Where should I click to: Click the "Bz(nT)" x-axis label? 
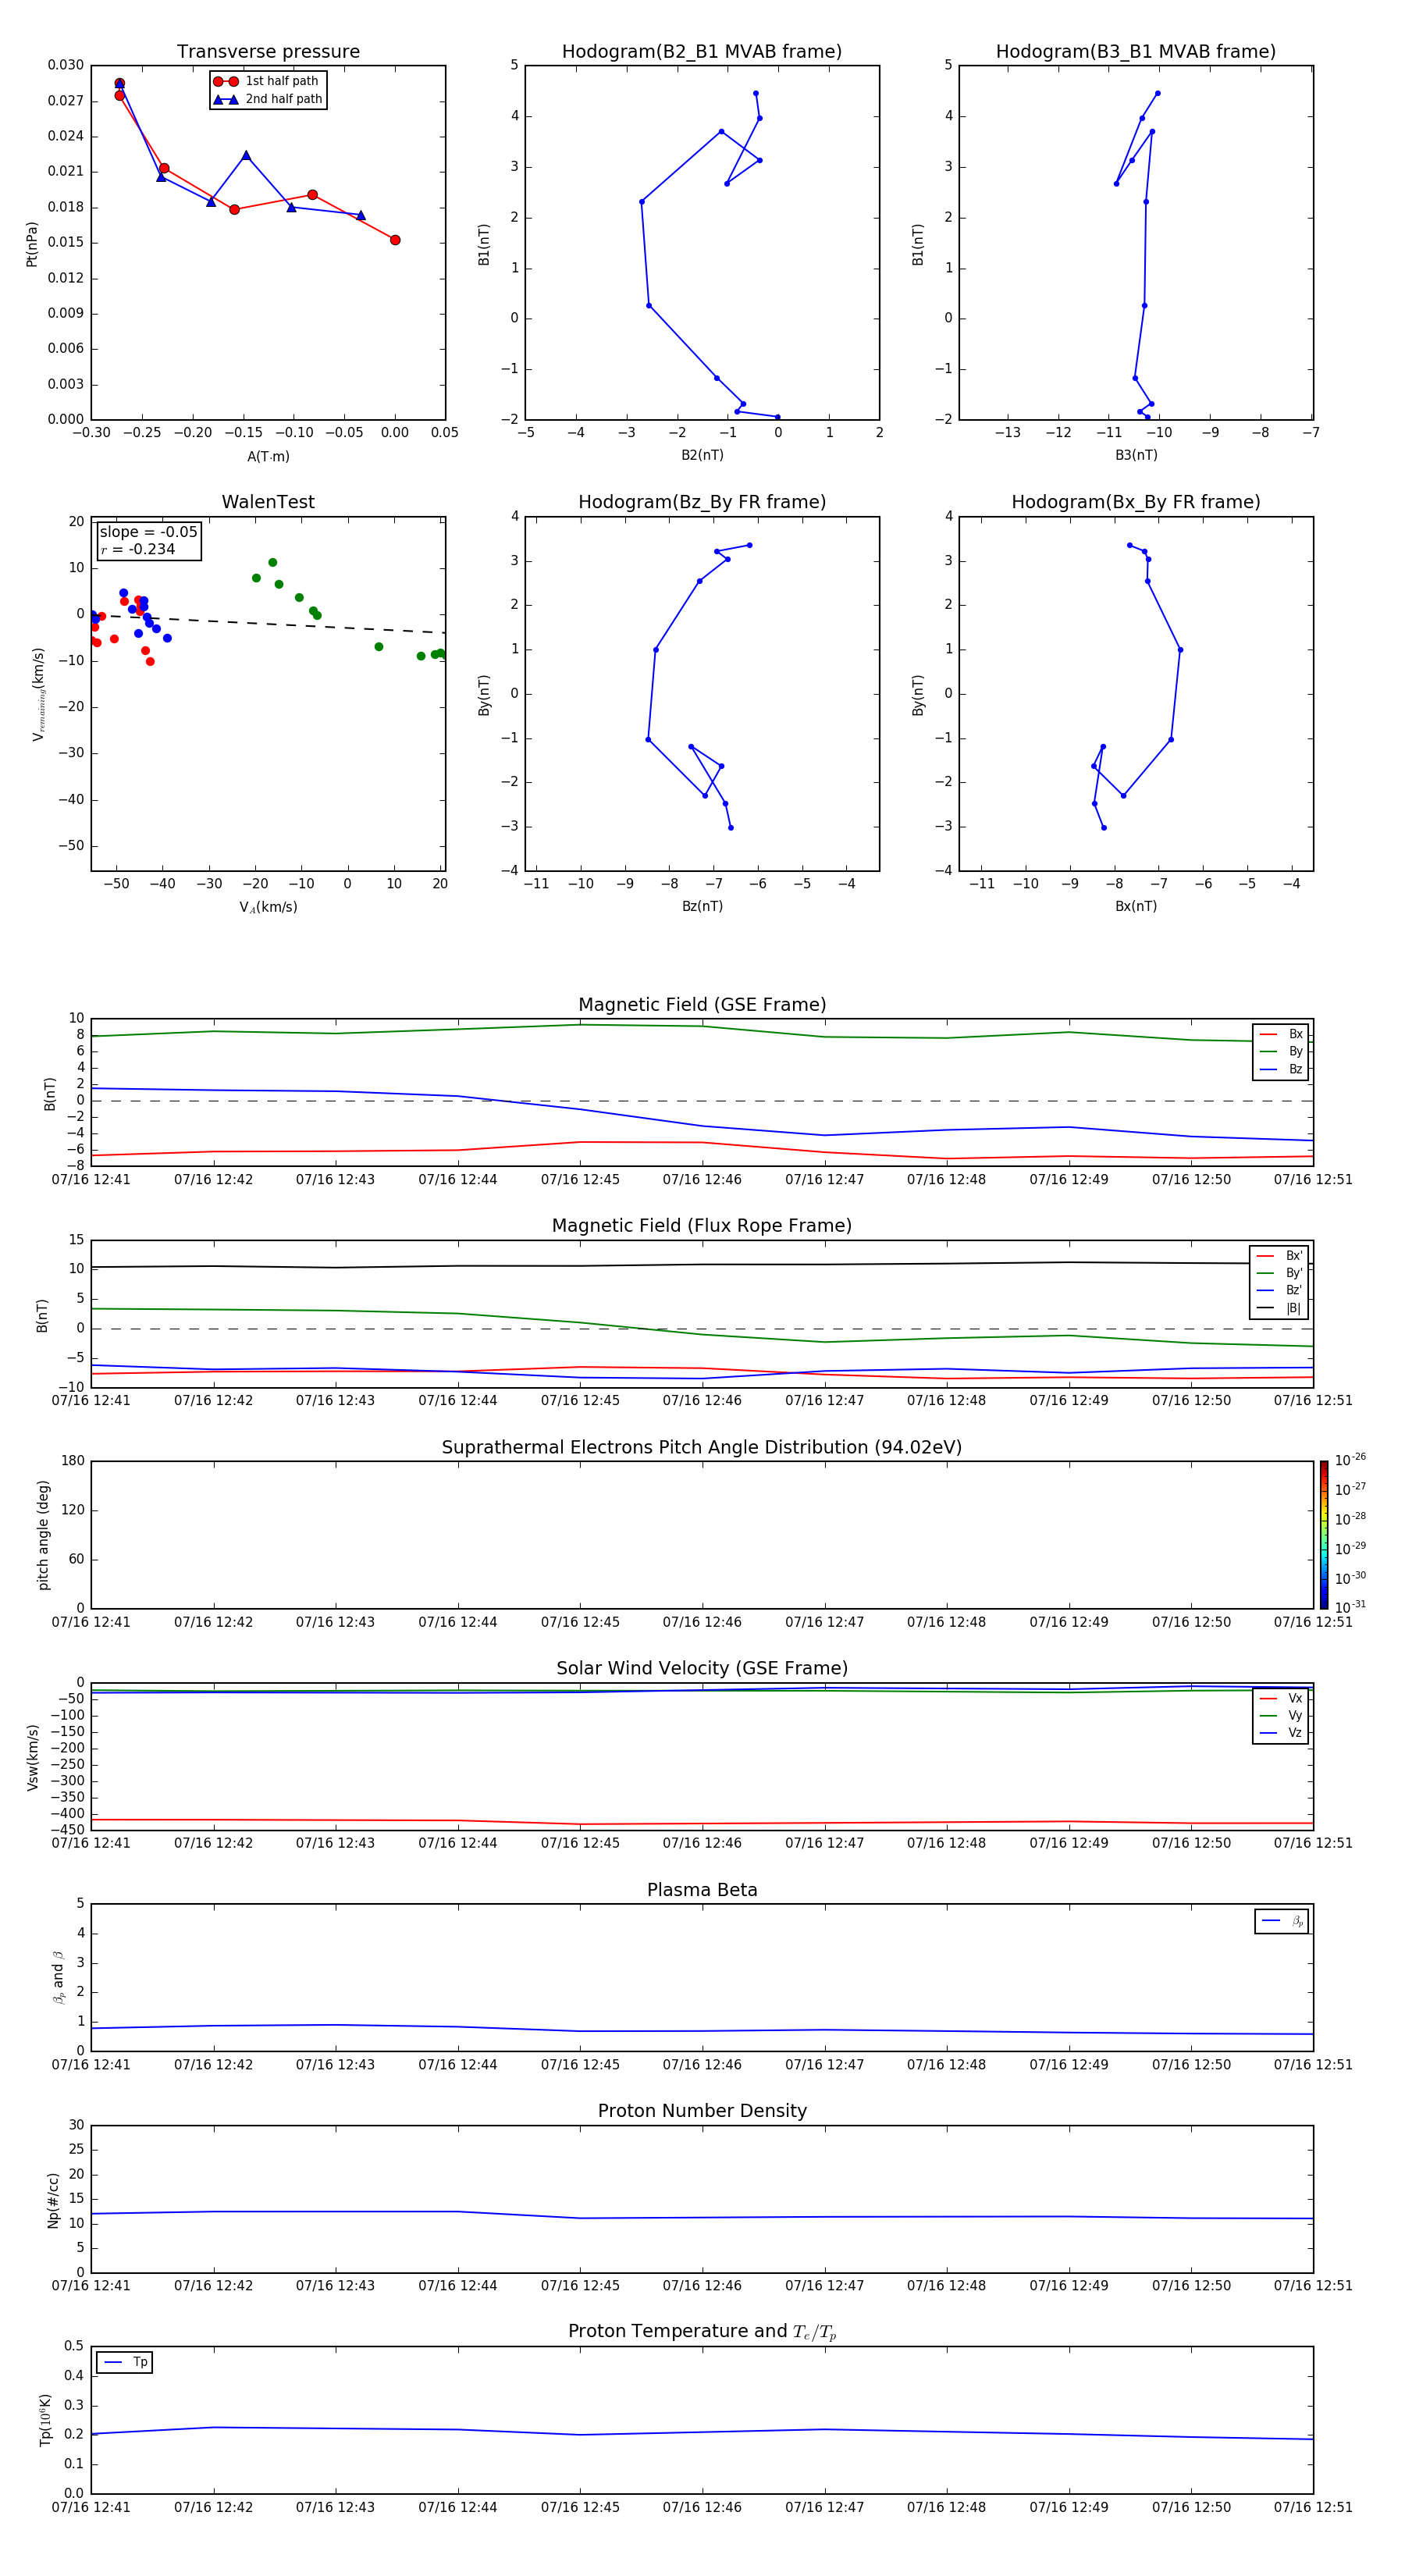click(x=702, y=906)
